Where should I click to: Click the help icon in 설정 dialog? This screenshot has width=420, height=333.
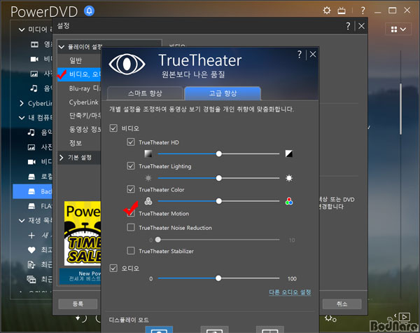(x=348, y=26)
